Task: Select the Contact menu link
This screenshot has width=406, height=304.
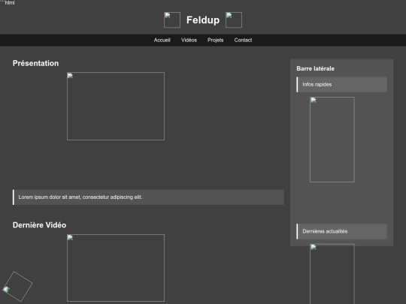Action: click(243, 40)
